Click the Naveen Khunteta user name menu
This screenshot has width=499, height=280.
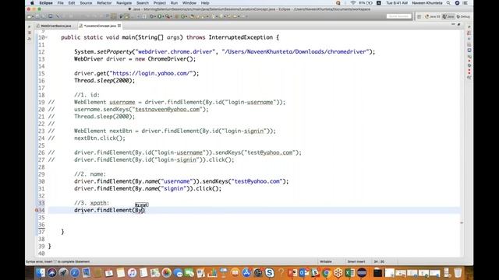(x=427, y=3)
